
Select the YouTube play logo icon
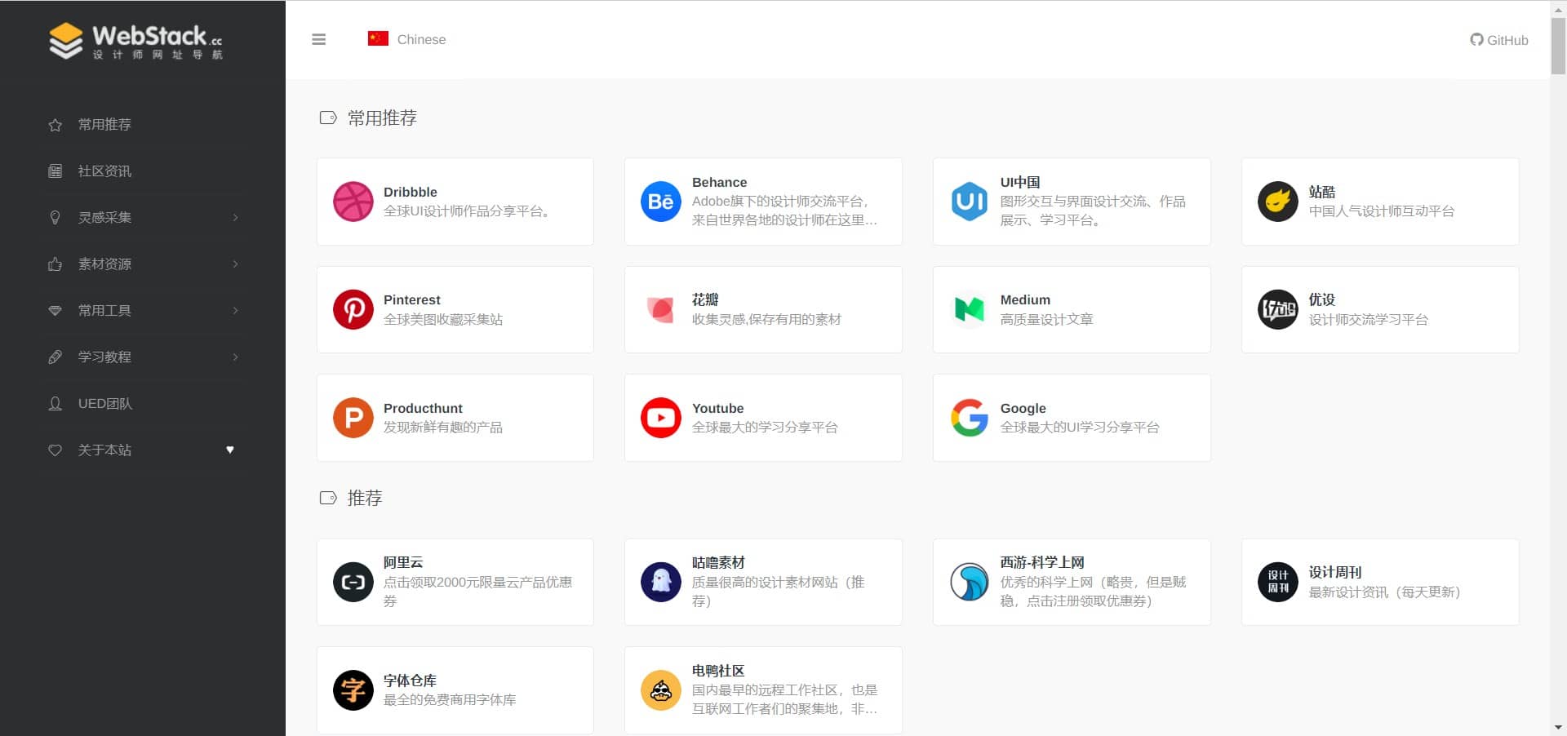[x=660, y=418]
